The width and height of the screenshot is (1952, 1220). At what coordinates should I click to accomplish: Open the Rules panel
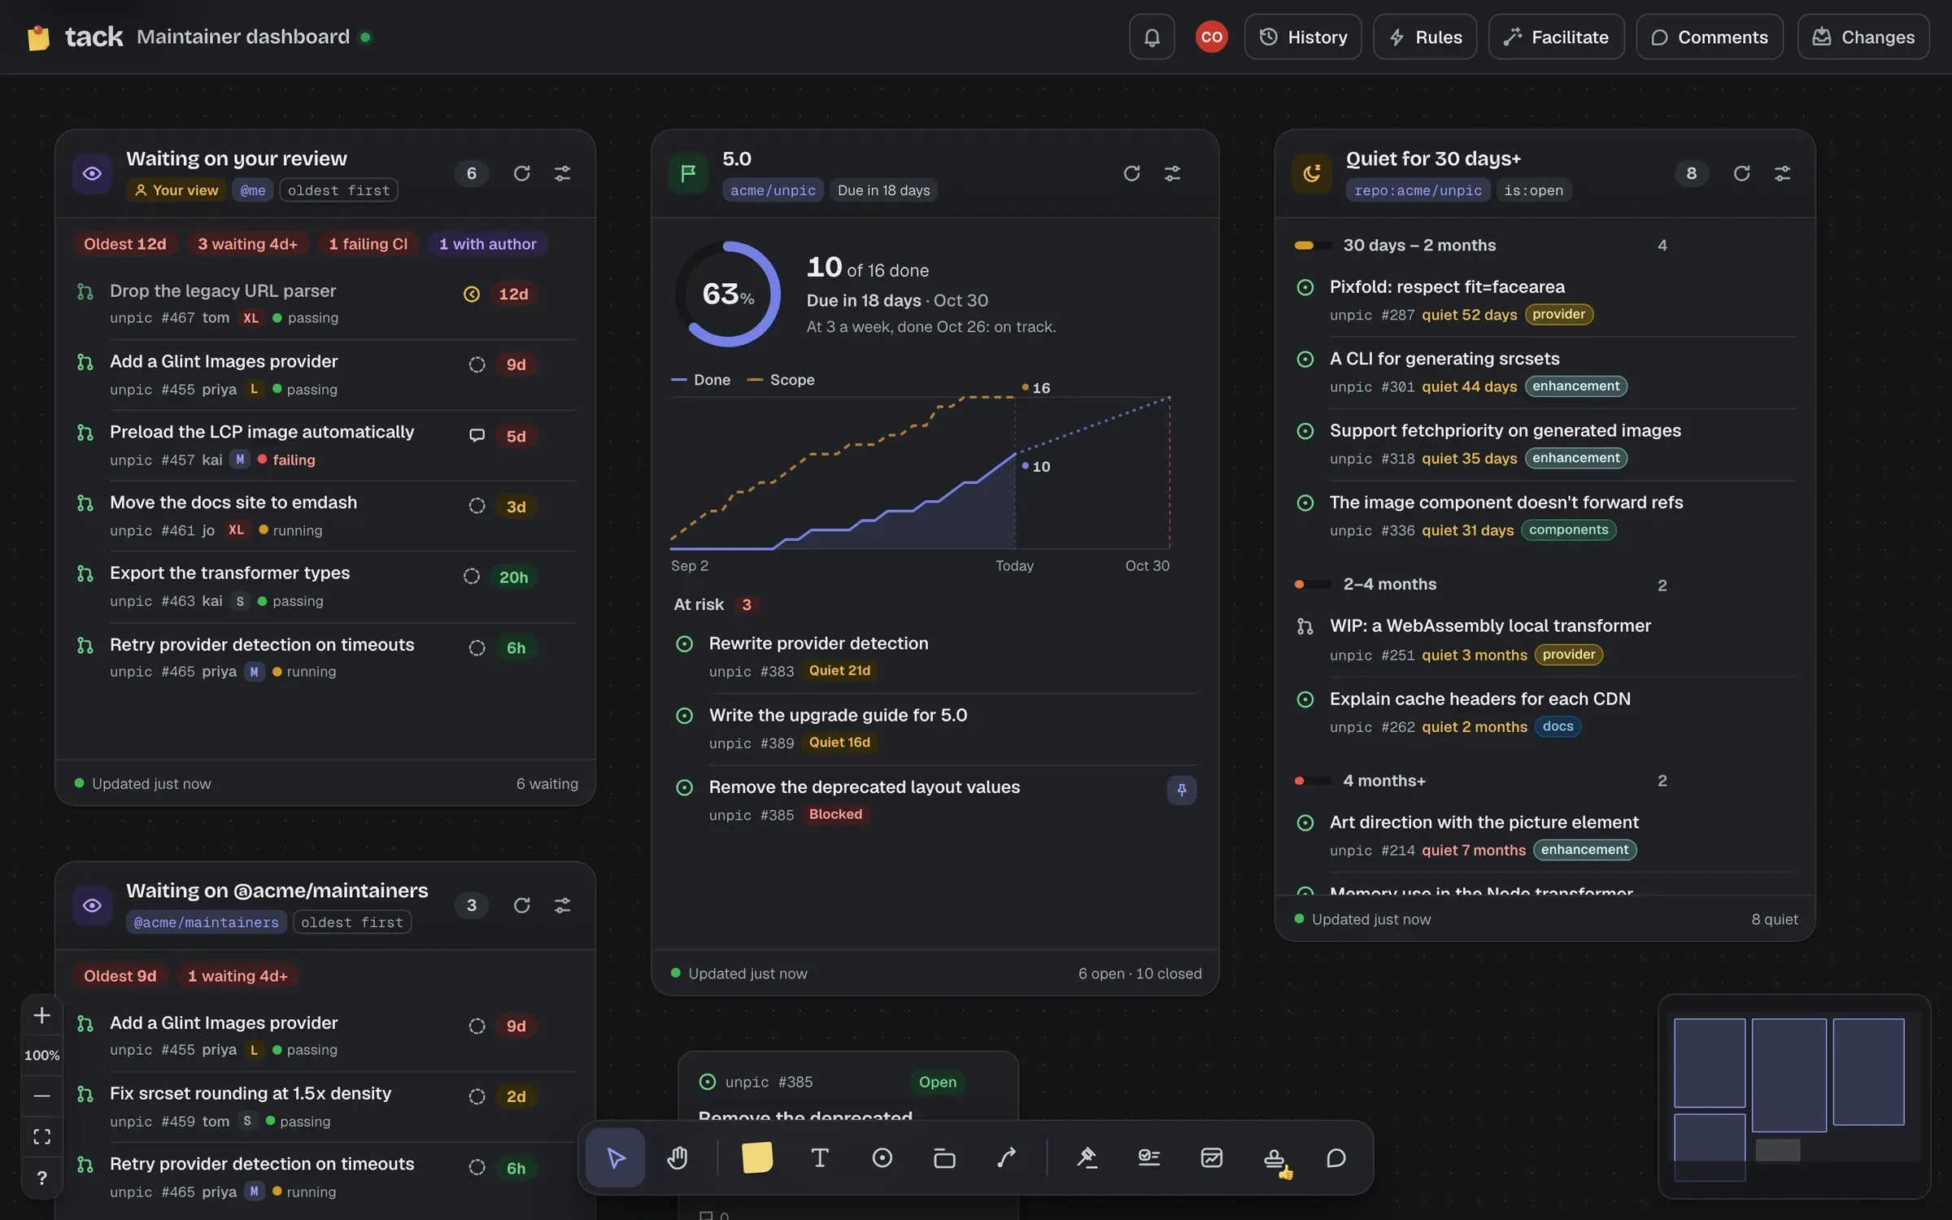tap(1425, 37)
